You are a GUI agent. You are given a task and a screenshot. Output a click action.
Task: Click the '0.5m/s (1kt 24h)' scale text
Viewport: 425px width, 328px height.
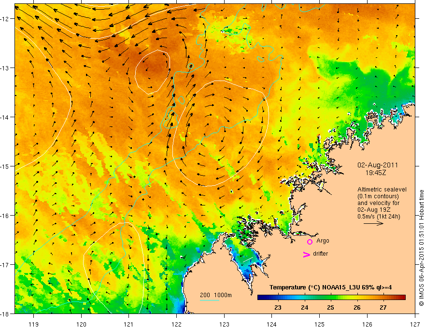tap(379, 217)
